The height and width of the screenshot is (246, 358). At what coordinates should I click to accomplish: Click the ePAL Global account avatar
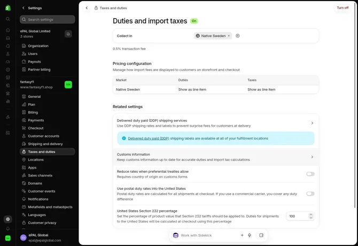coord(24,237)
